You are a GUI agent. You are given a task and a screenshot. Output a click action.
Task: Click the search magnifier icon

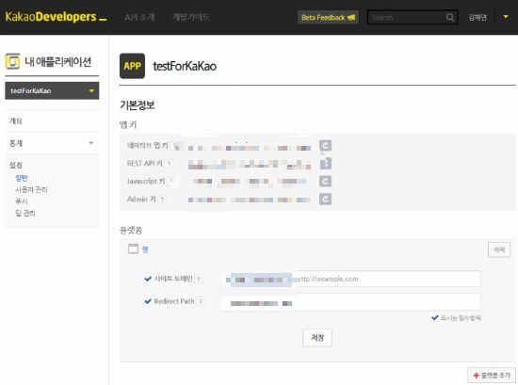(x=450, y=17)
